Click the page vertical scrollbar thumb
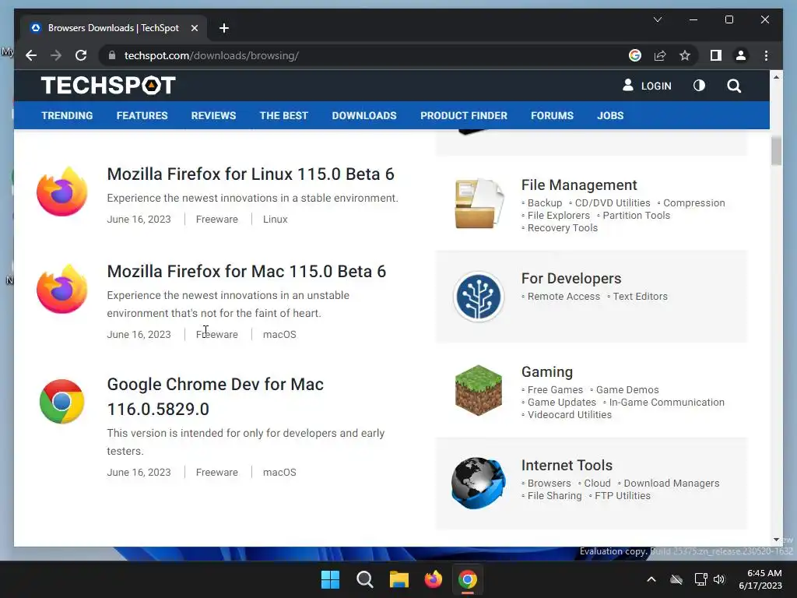 pyautogui.click(x=776, y=151)
